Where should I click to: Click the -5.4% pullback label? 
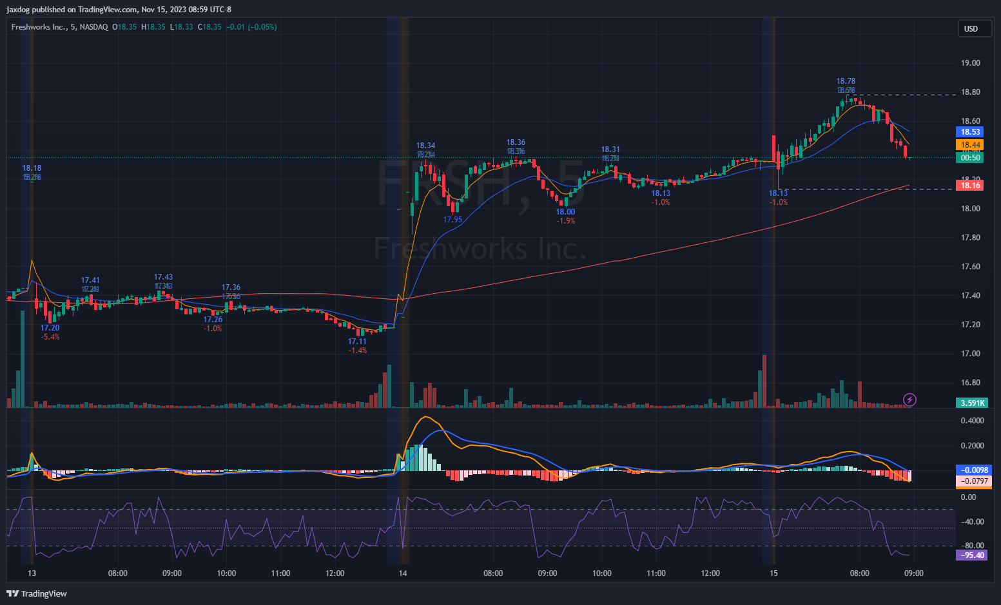pos(50,337)
